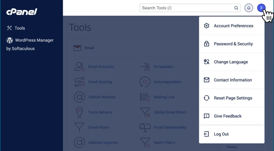Open WordPress Manager by Softaculous link
Viewport: 274px width, 151px height.
coord(30,44)
